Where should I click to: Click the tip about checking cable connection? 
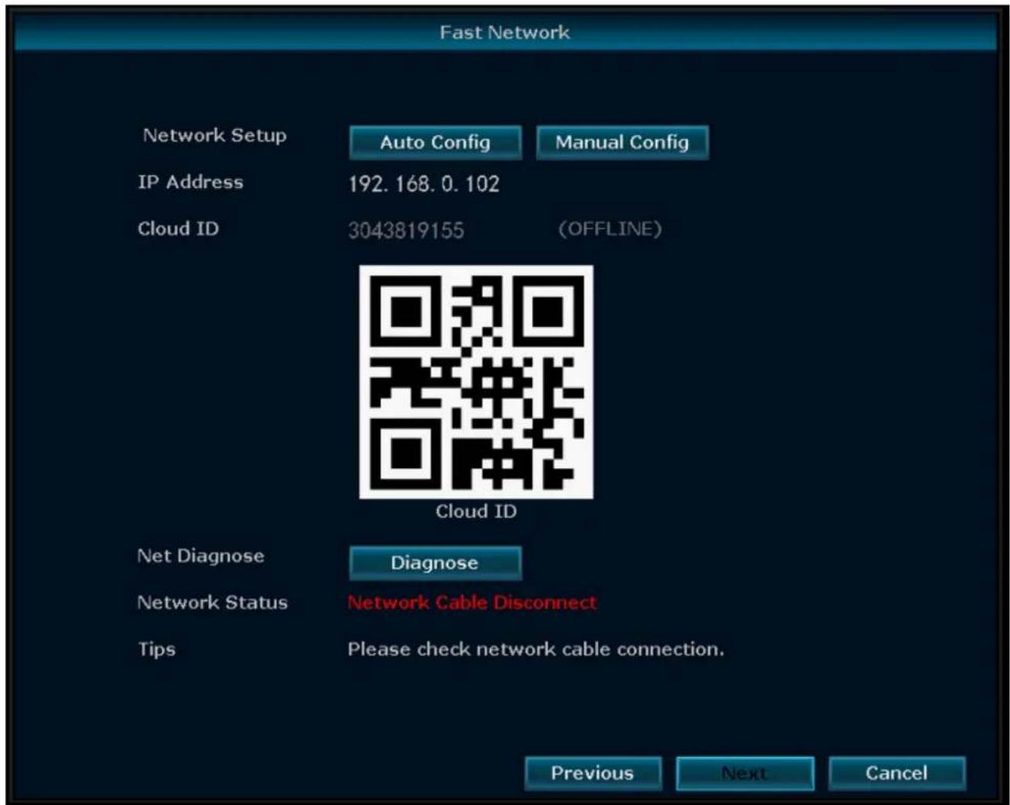[536, 649]
